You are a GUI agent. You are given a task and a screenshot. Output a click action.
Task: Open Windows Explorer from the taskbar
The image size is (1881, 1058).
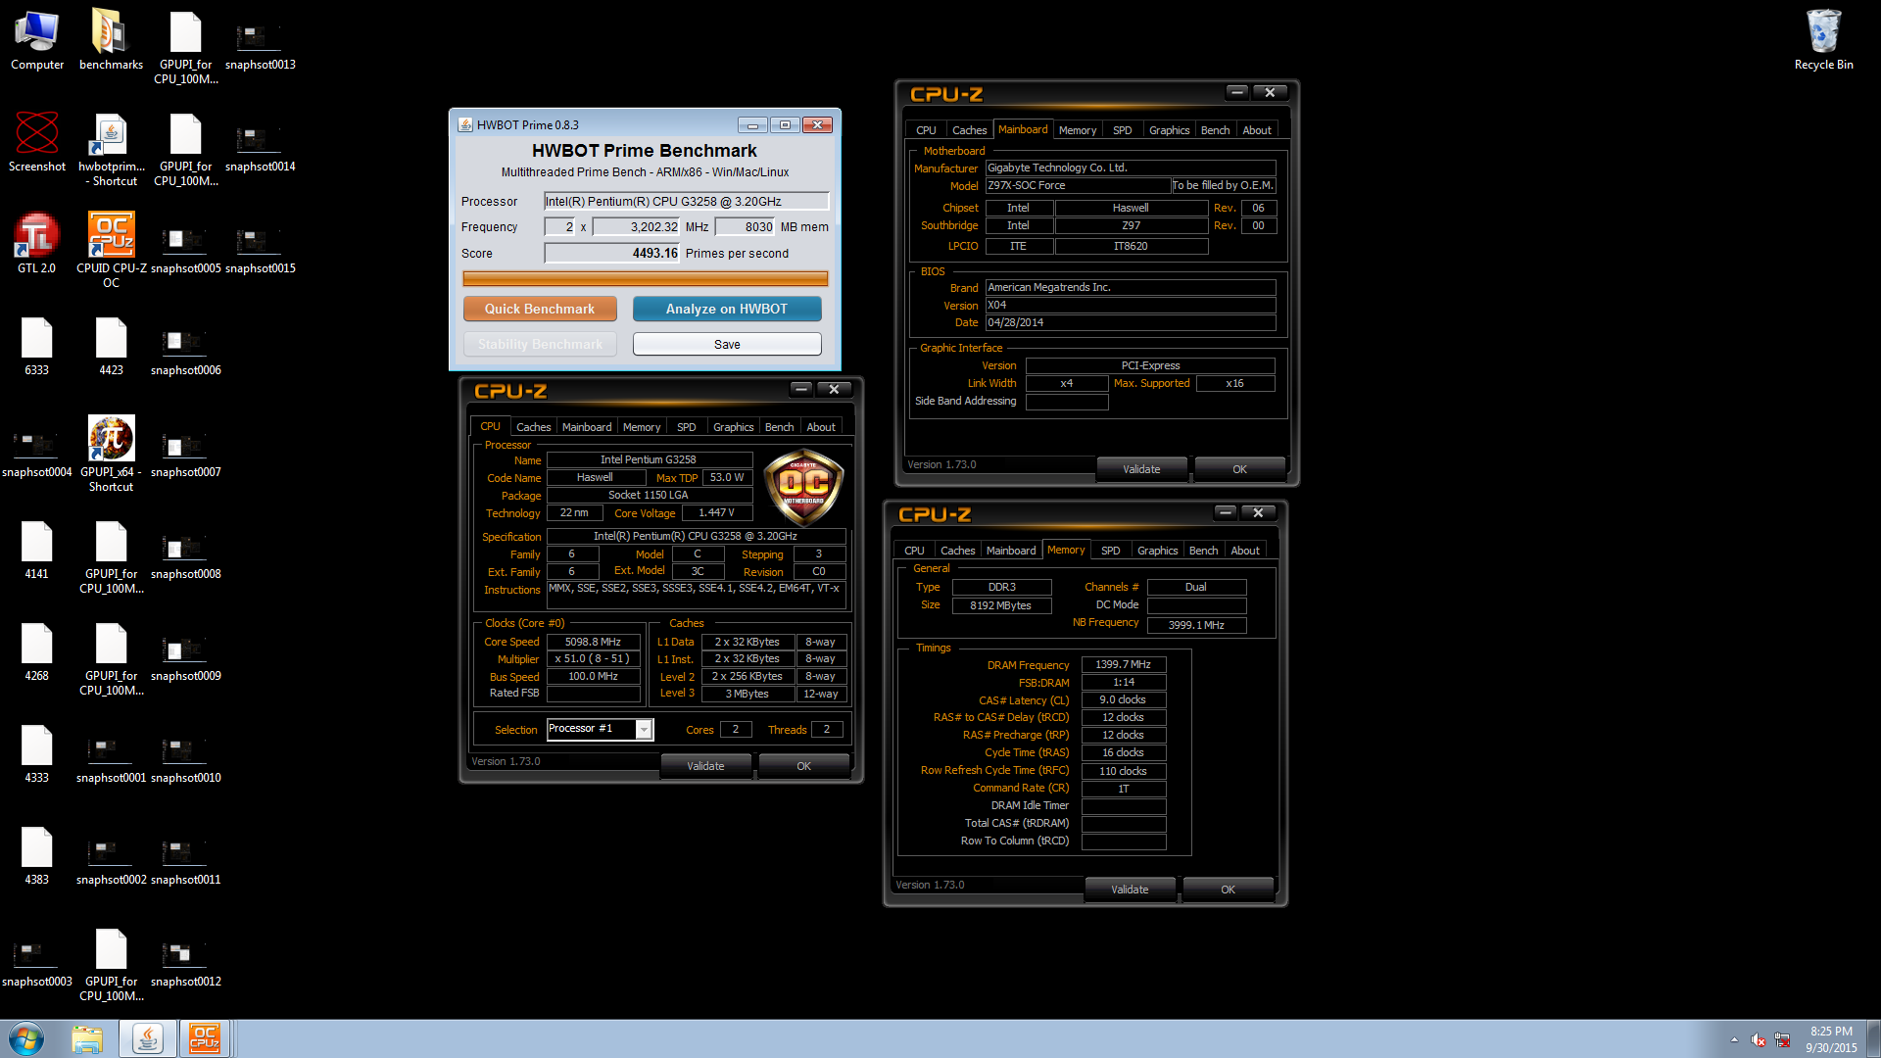point(87,1038)
